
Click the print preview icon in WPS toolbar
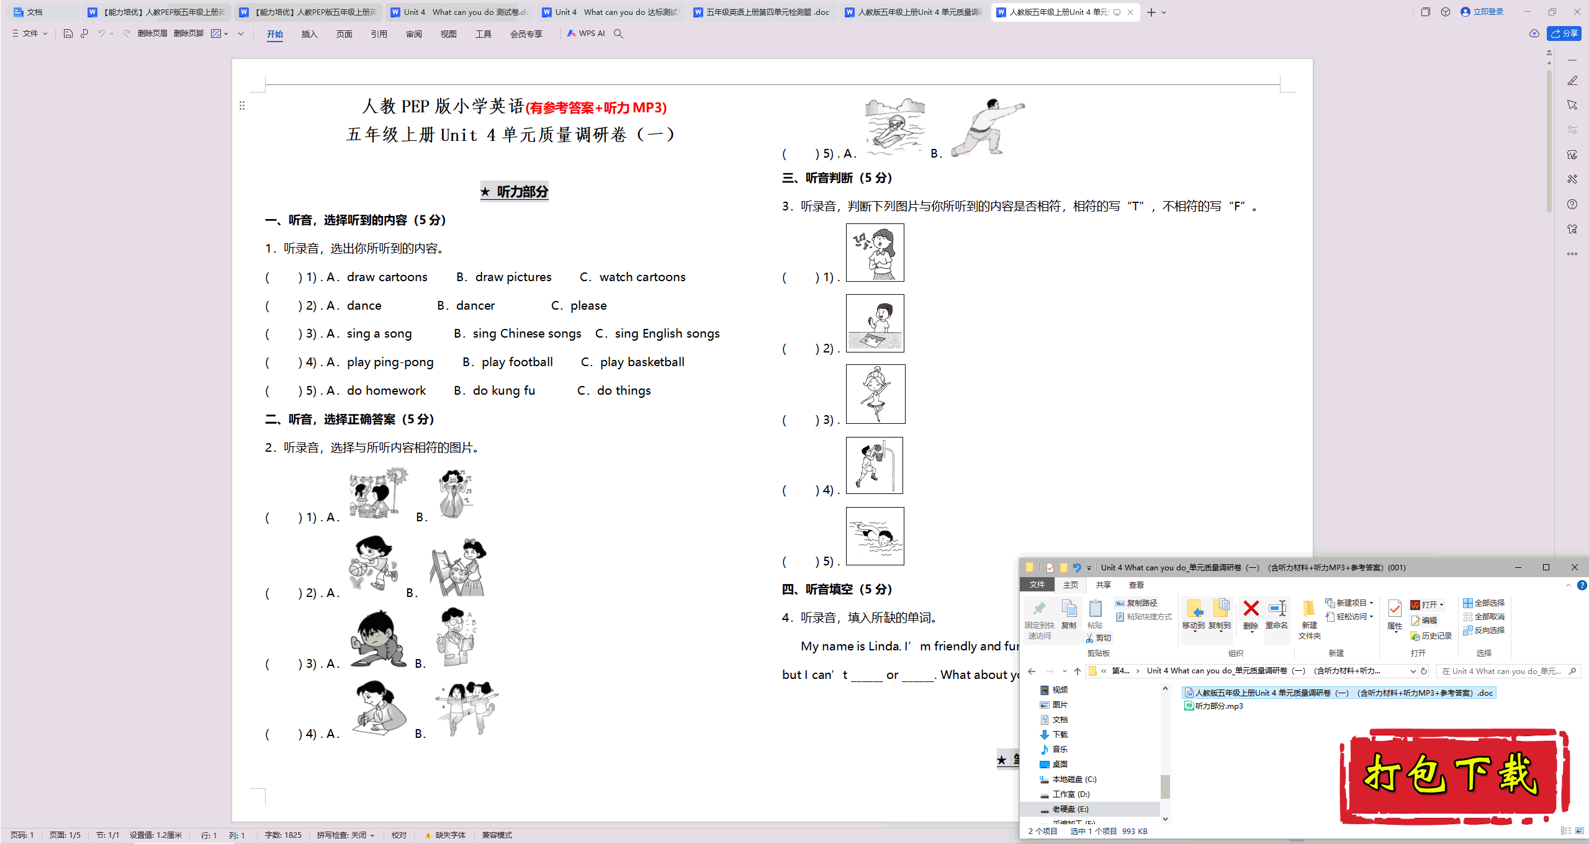[x=84, y=34]
